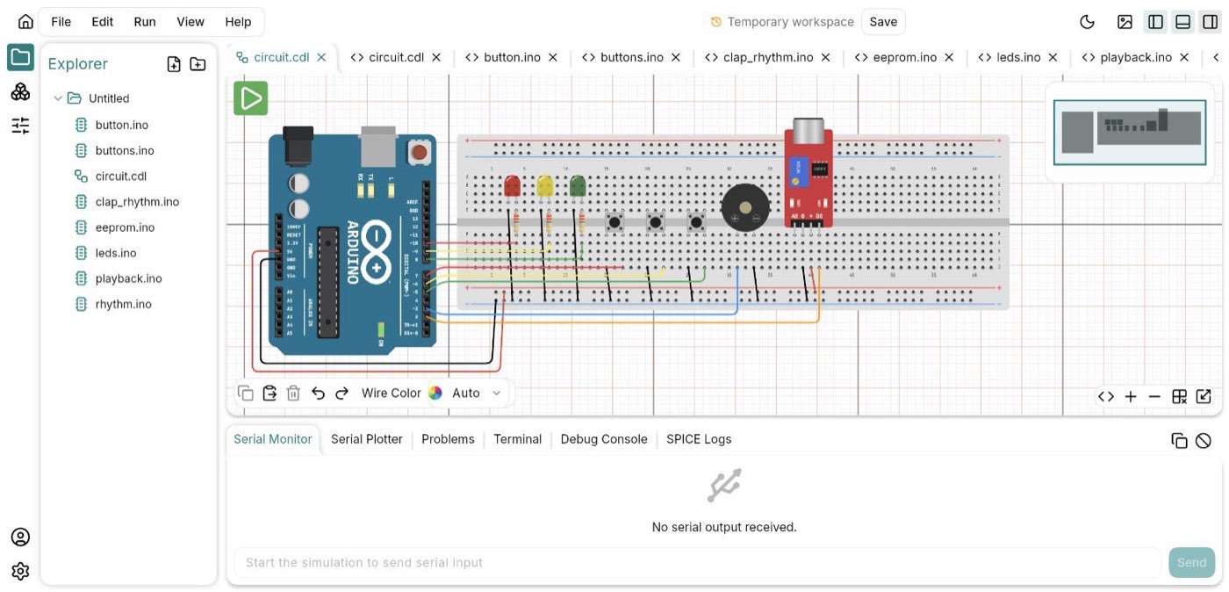Create a new file in Explorer

pyautogui.click(x=174, y=64)
